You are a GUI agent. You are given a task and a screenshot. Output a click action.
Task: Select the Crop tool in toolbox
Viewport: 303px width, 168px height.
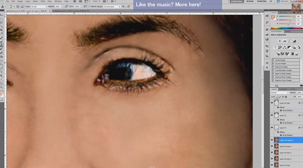(1, 30)
